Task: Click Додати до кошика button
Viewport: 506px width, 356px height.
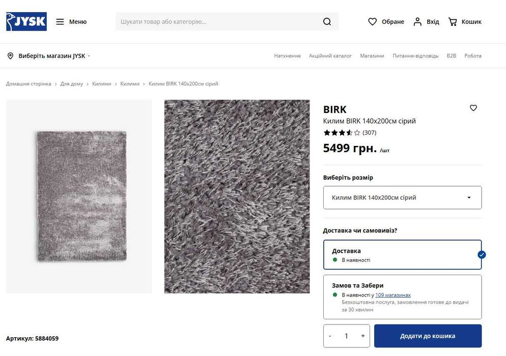Action: point(428,336)
